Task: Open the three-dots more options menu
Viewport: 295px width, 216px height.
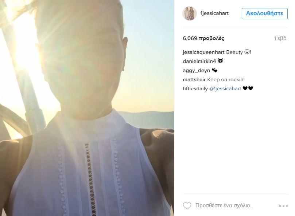Action: tap(283, 206)
